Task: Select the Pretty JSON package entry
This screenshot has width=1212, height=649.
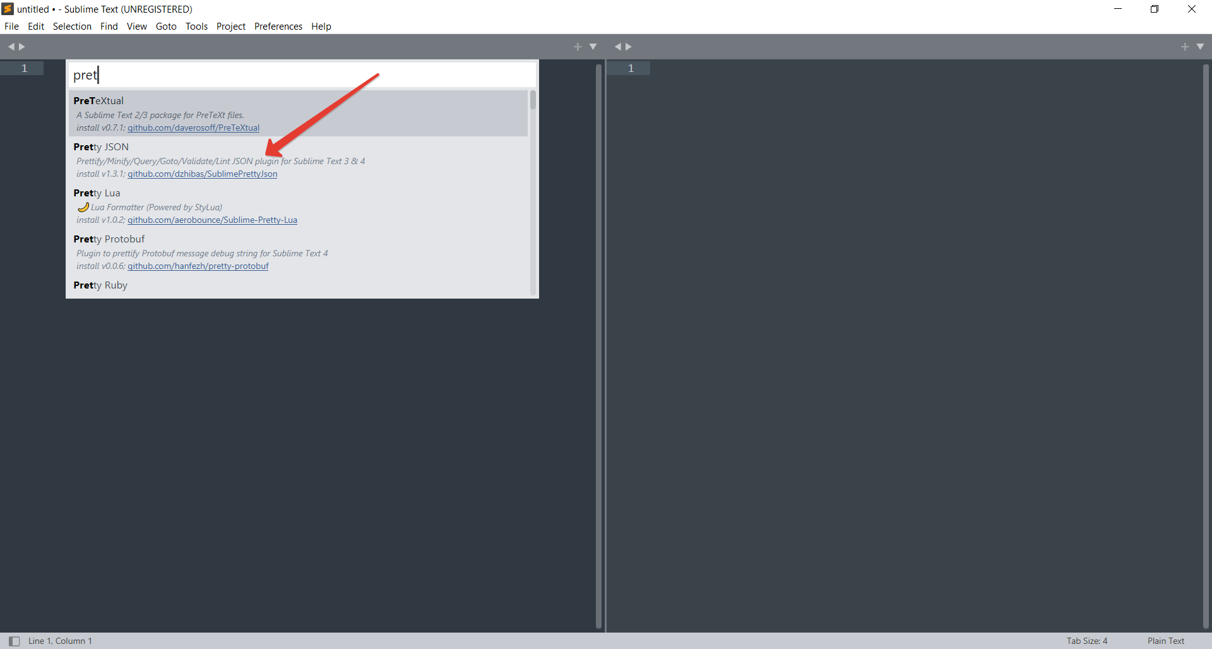Action: tap(298, 160)
